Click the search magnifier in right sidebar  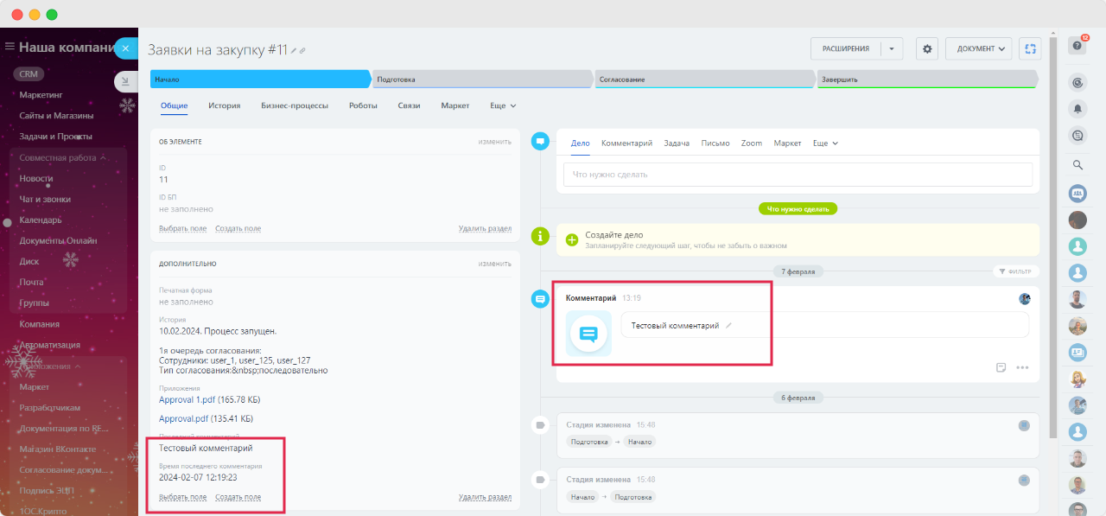(1077, 165)
